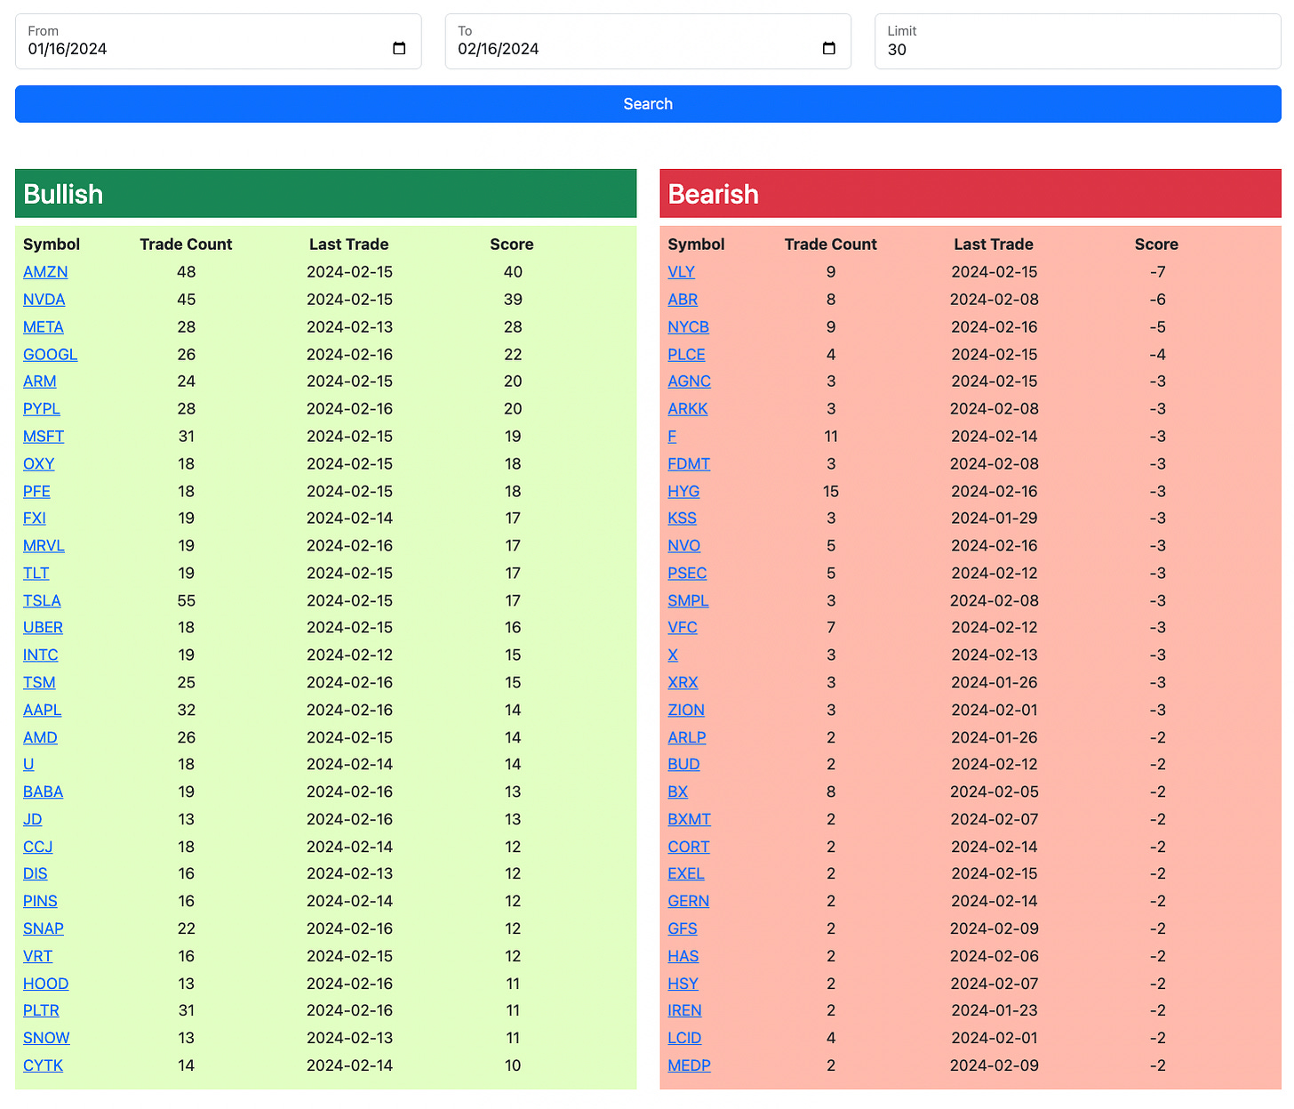Open the PFE symbol link
The image size is (1294, 1109).
click(x=36, y=492)
